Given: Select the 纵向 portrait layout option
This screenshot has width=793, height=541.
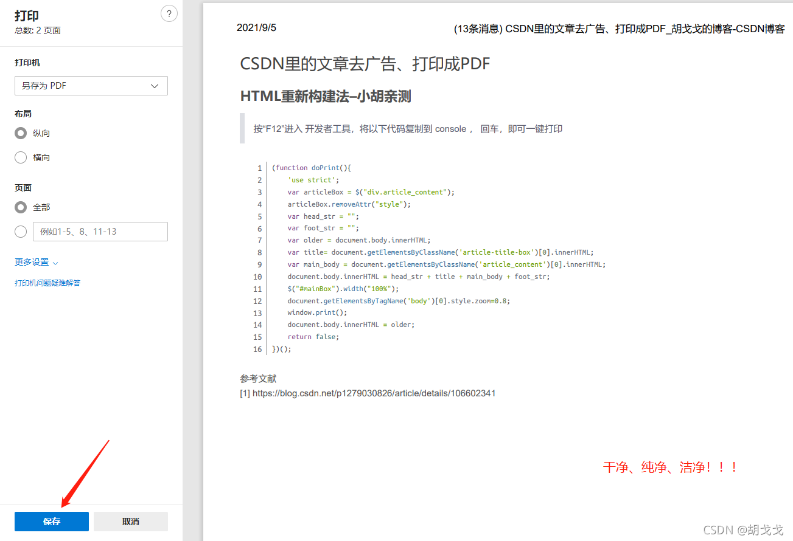Looking at the screenshot, I should pyautogui.click(x=21, y=133).
